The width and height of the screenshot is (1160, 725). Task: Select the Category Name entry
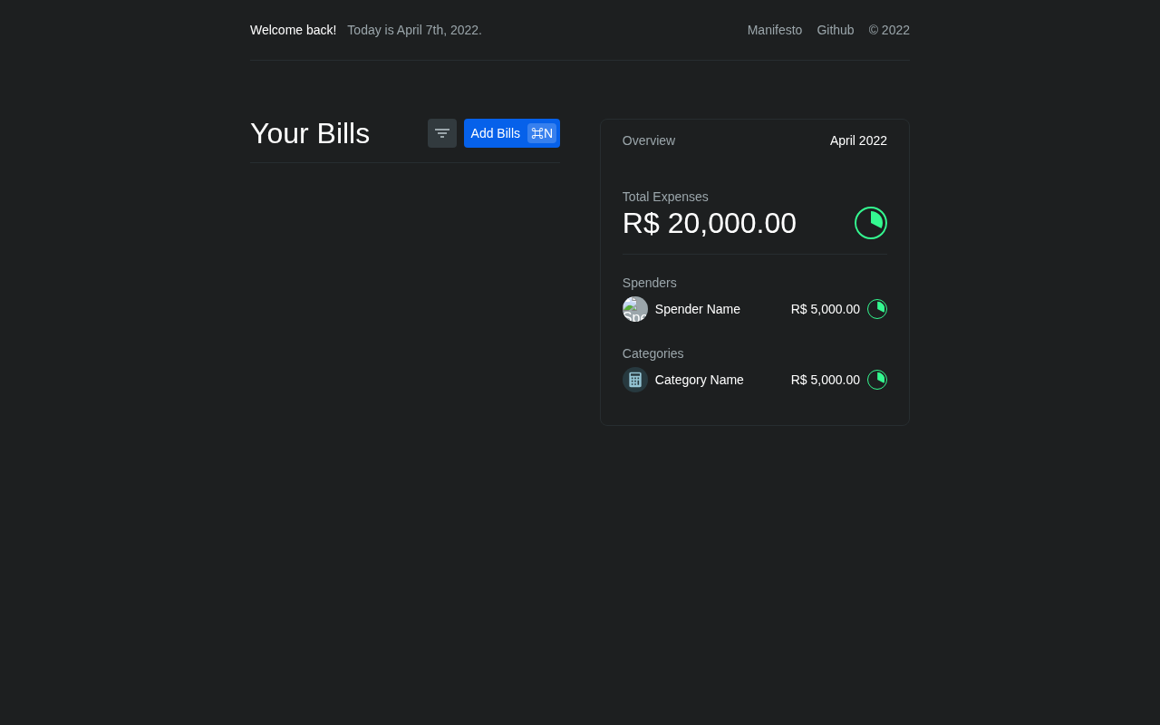click(700, 380)
